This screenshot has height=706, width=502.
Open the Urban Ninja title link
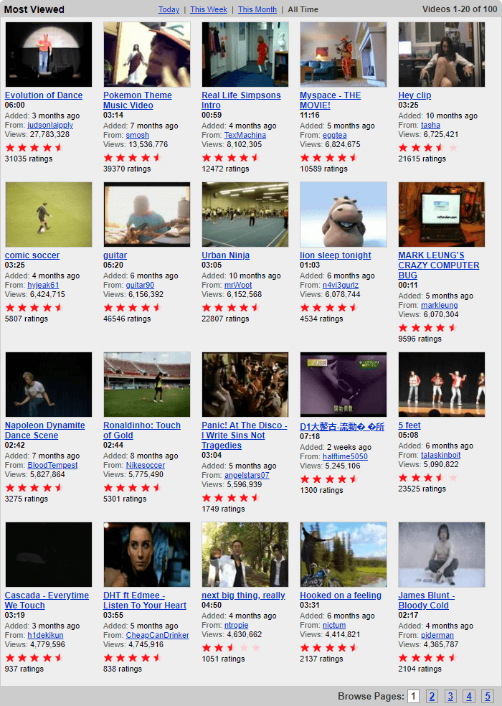[226, 255]
